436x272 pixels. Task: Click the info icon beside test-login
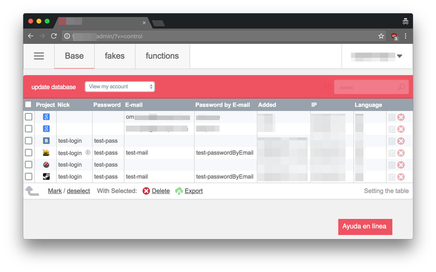[88, 153]
